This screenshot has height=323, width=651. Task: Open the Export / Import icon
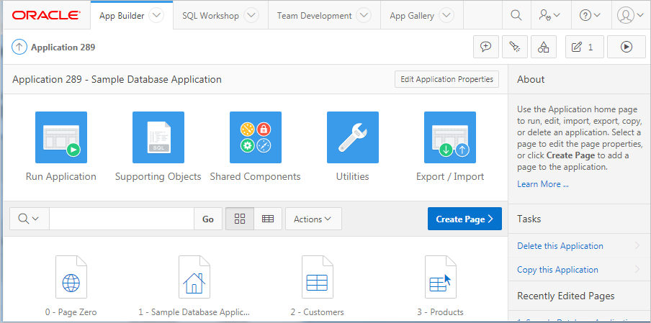(450, 137)
